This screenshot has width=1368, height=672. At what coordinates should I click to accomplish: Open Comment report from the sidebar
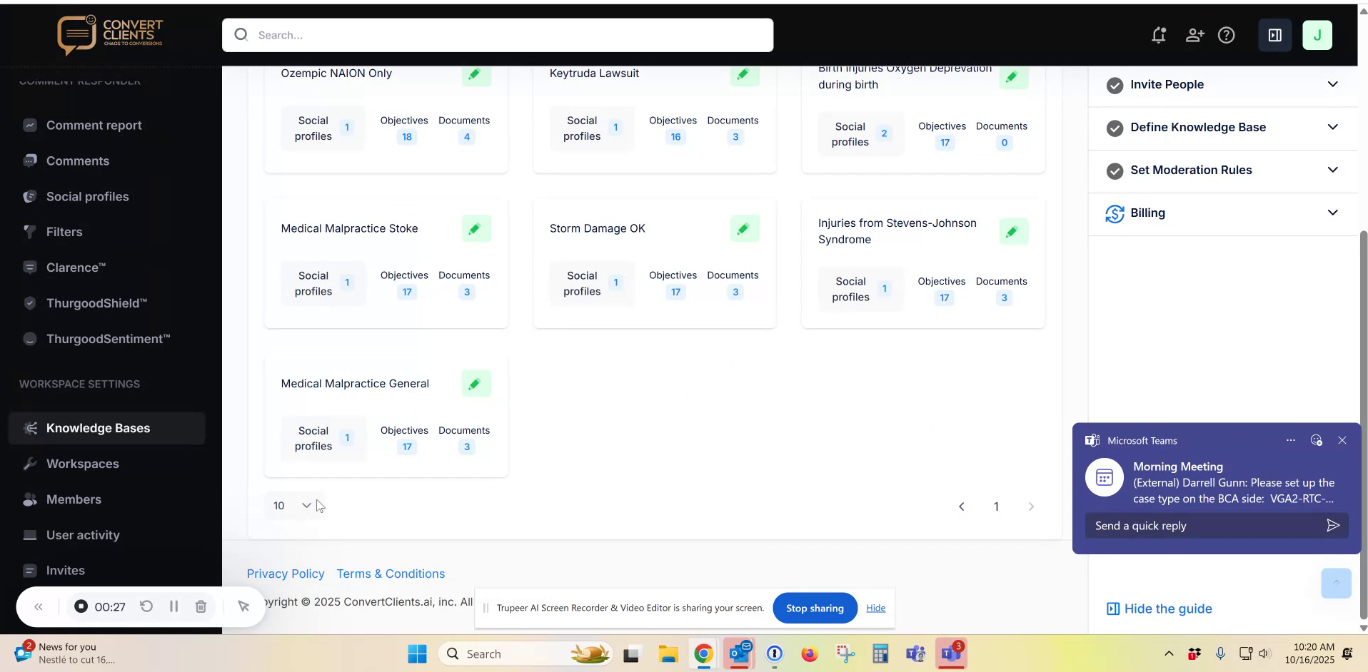[94, 126]
